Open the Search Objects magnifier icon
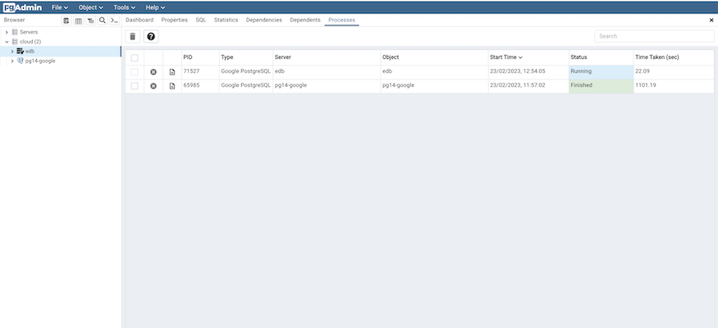718x328 pixels. 102,20
